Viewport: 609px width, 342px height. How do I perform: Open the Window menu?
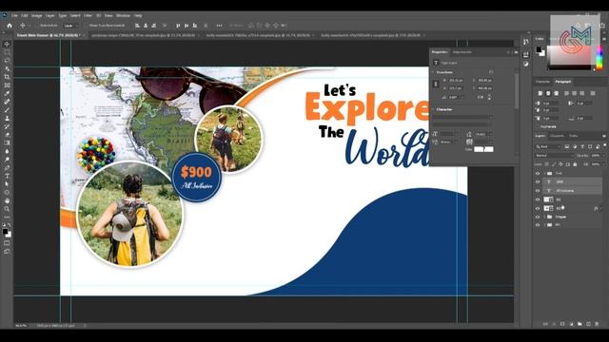(x=123, y=15)
